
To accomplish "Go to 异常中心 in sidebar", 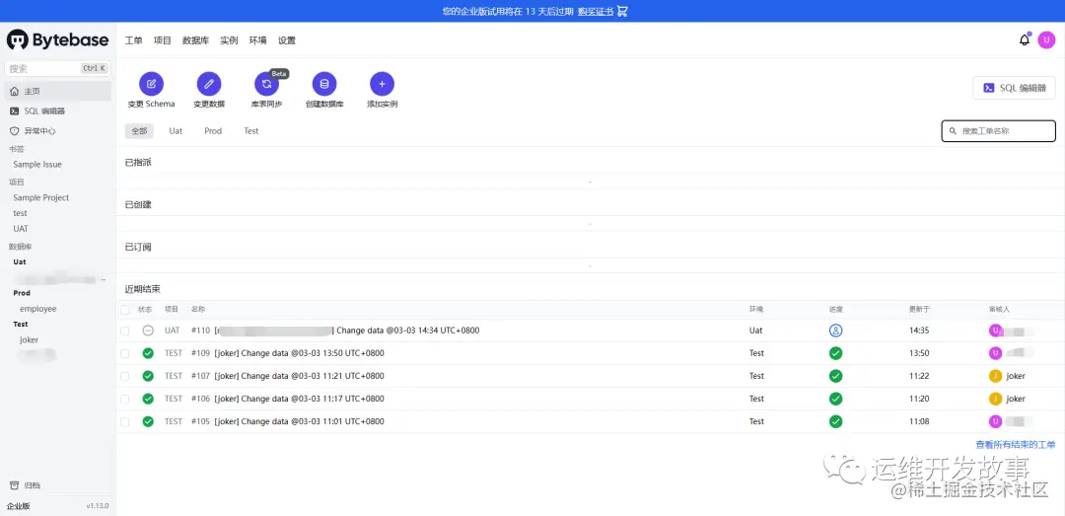I will 39,130.
